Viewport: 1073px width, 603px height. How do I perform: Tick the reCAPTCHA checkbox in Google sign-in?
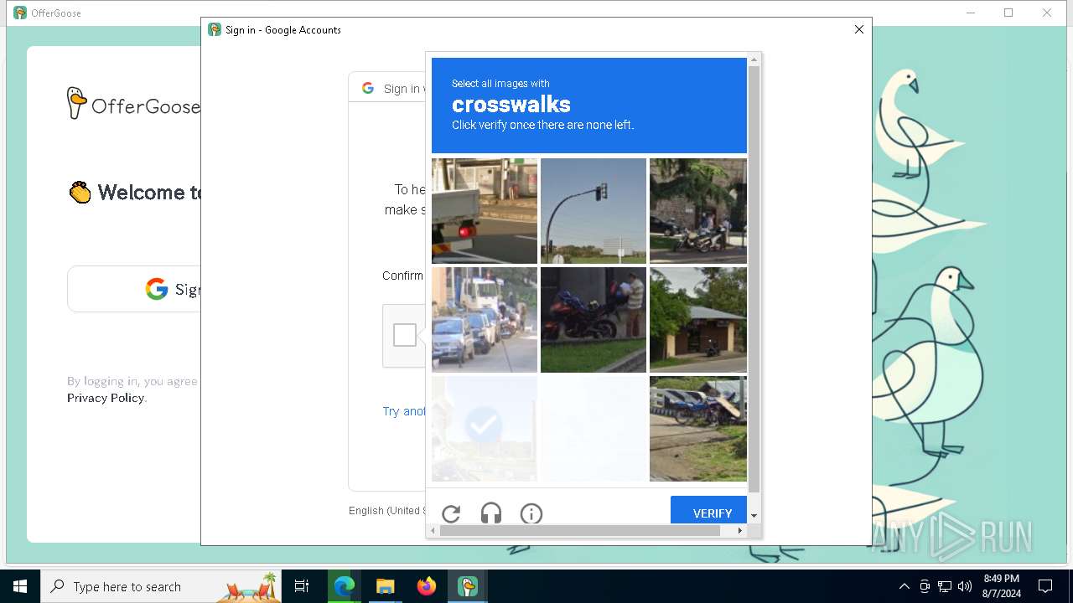pyautogui.click(x=405, y=335)
